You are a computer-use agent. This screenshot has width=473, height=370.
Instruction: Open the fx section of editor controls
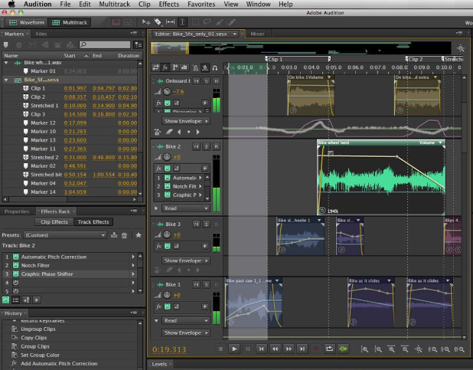[x=165, y=67]
